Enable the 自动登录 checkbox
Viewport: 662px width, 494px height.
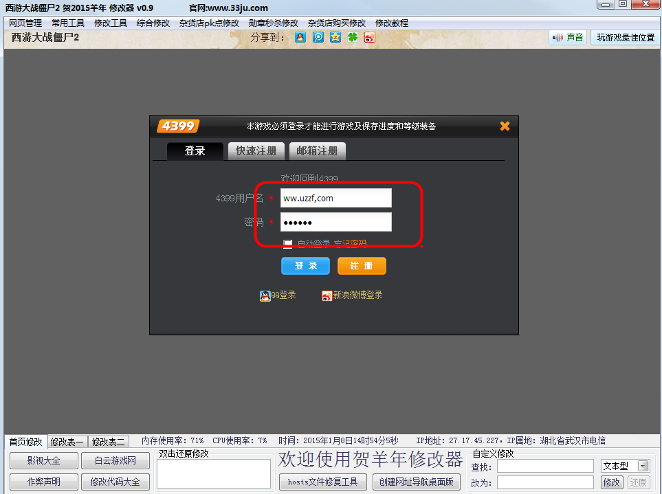click(287, 243)
